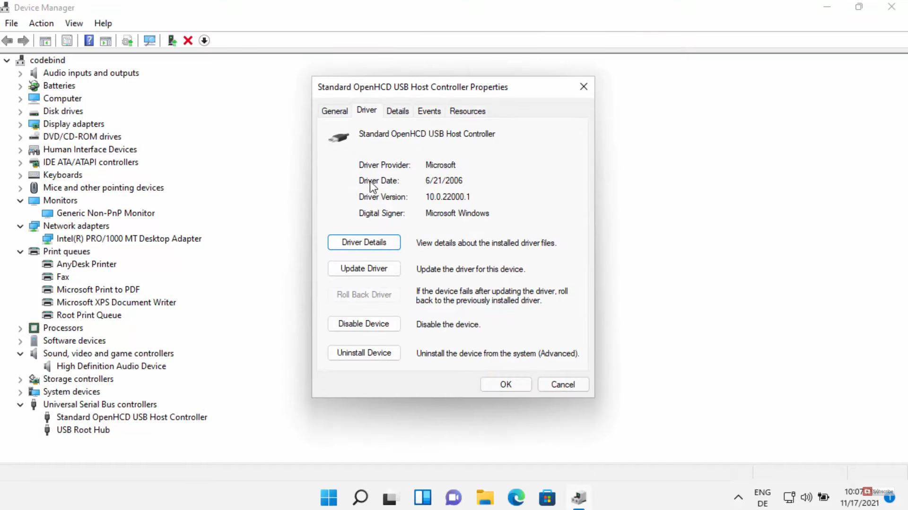The image size is (908, 510).
Task: Select System devices category
Action: tap(71, 391)
